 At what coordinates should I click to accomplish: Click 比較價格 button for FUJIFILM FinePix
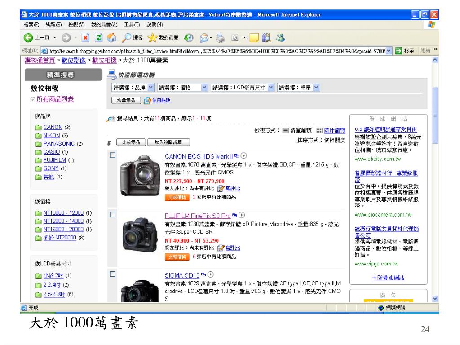(x=177, y=257)
